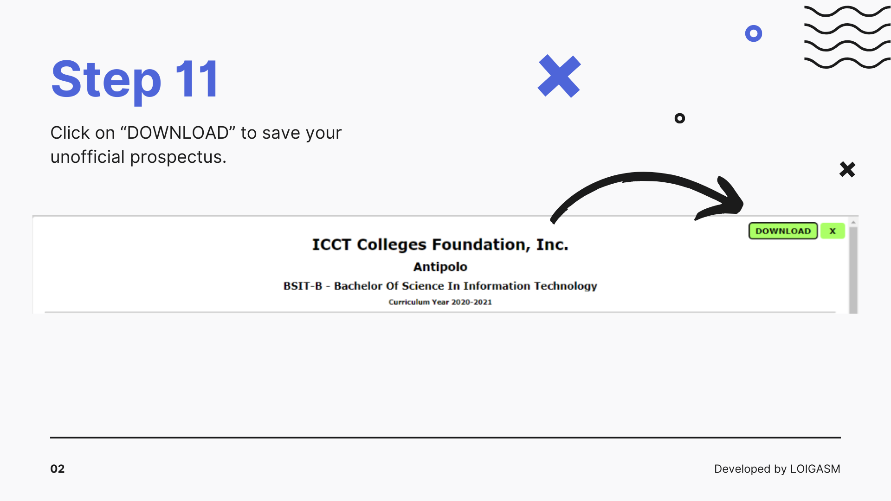Viewport: 891px width, 501px height.
Task: Click the gray vertical scrollbar thumb
Action: (x=853, y=269)
